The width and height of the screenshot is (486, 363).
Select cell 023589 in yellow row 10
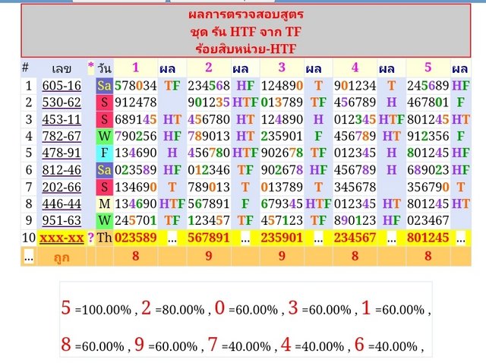(135, 238)
